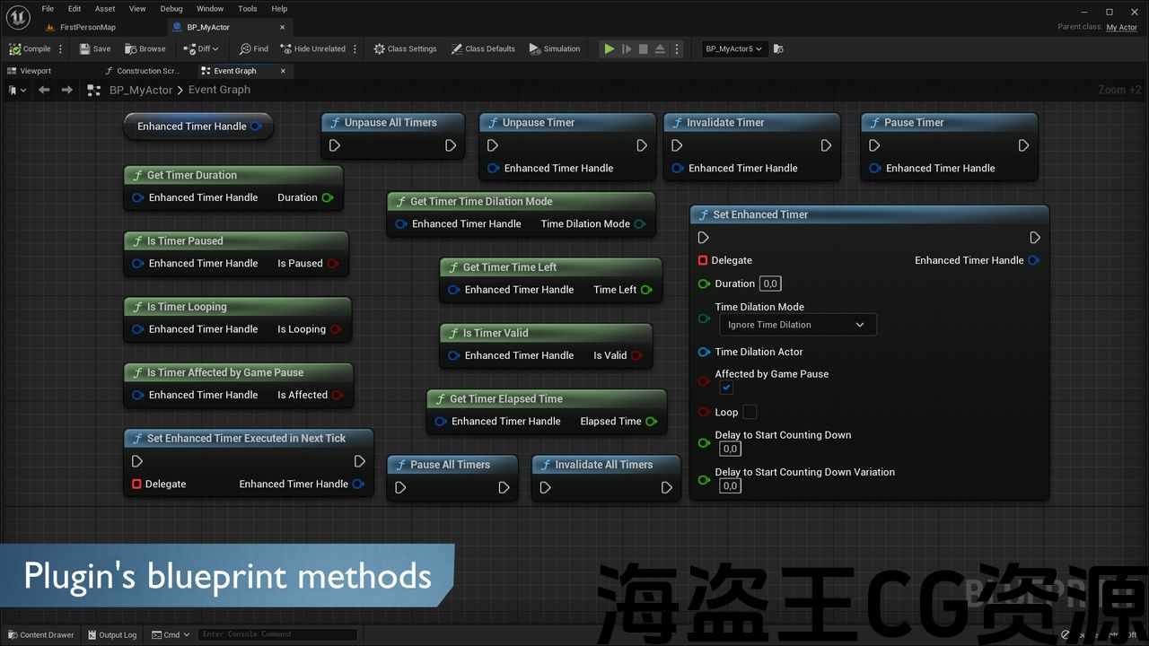Image resolution: width=1149 pixels, height=646 pixels.
Task: Click the blueprint graph breadcrumb icon
Action: tap(93, 90)
